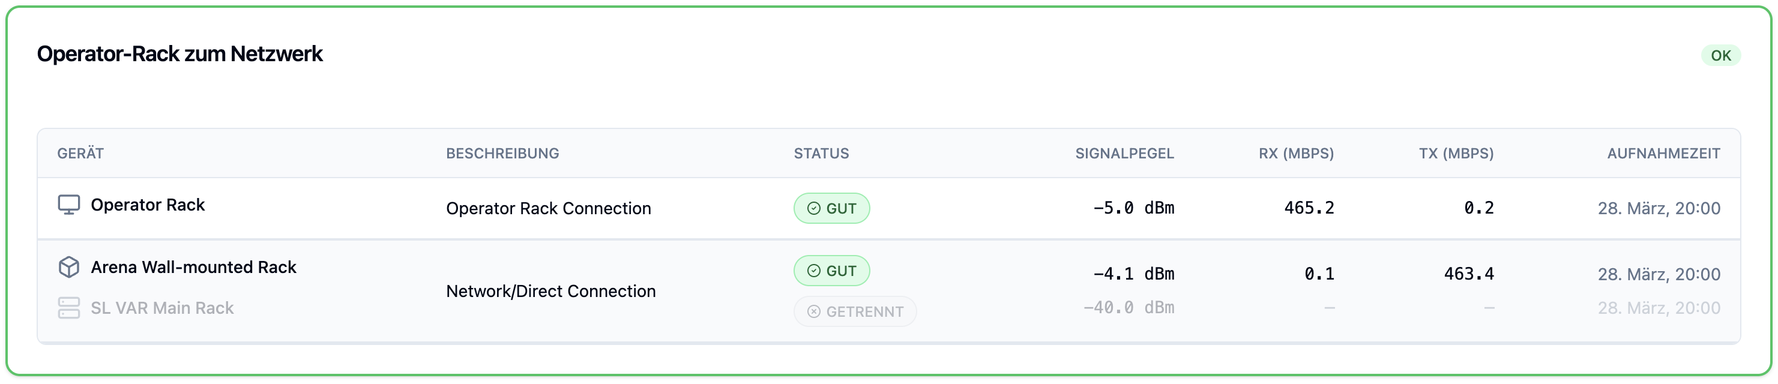Click the GETRENNT status badge

(x=855, y=311)
